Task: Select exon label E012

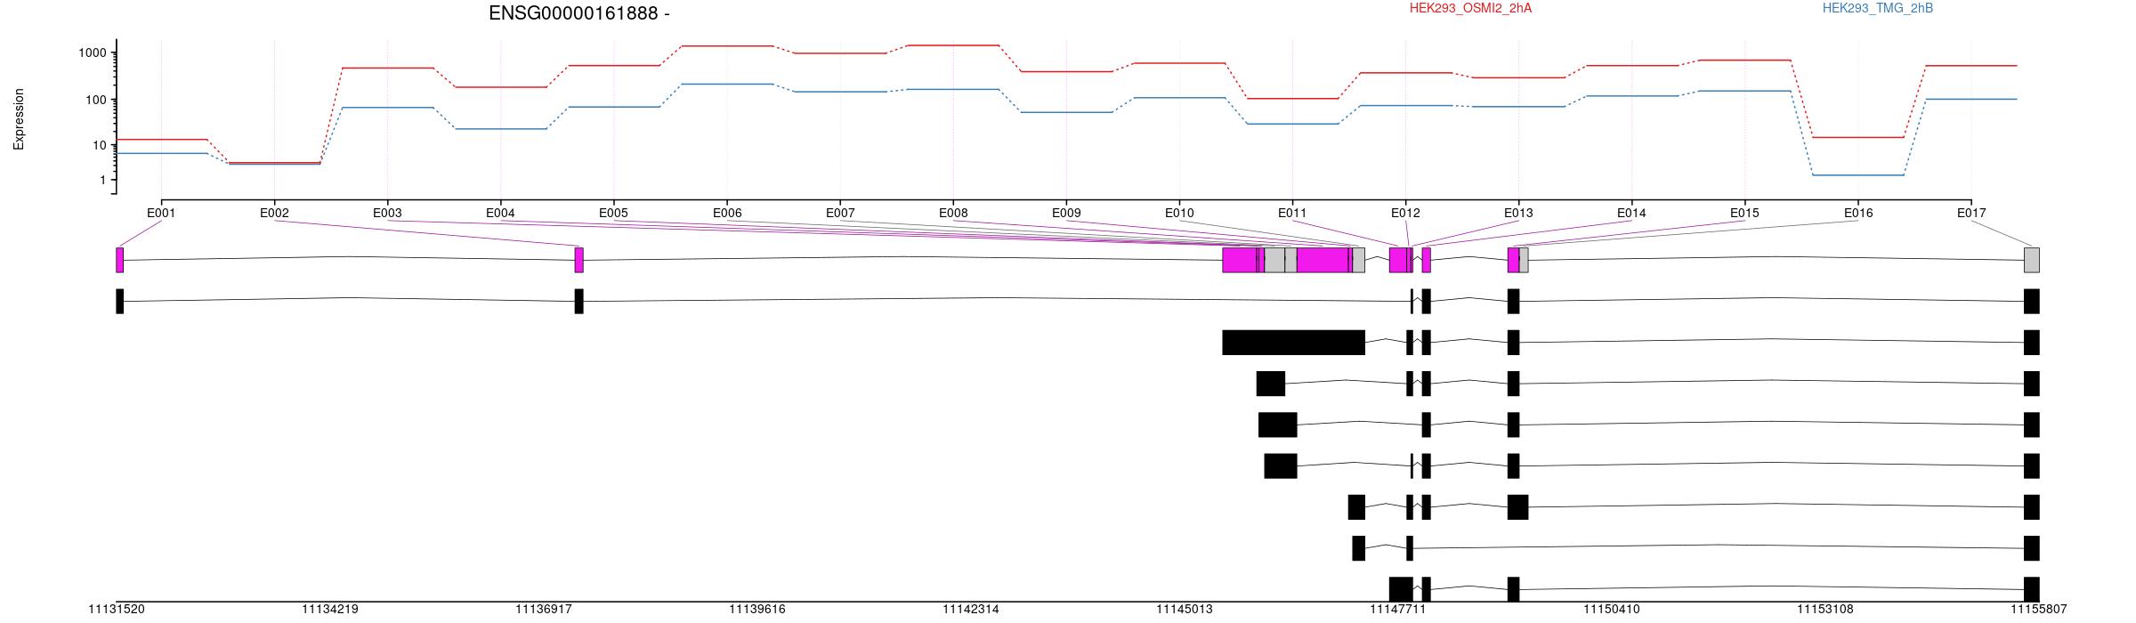Action: 1405,213
